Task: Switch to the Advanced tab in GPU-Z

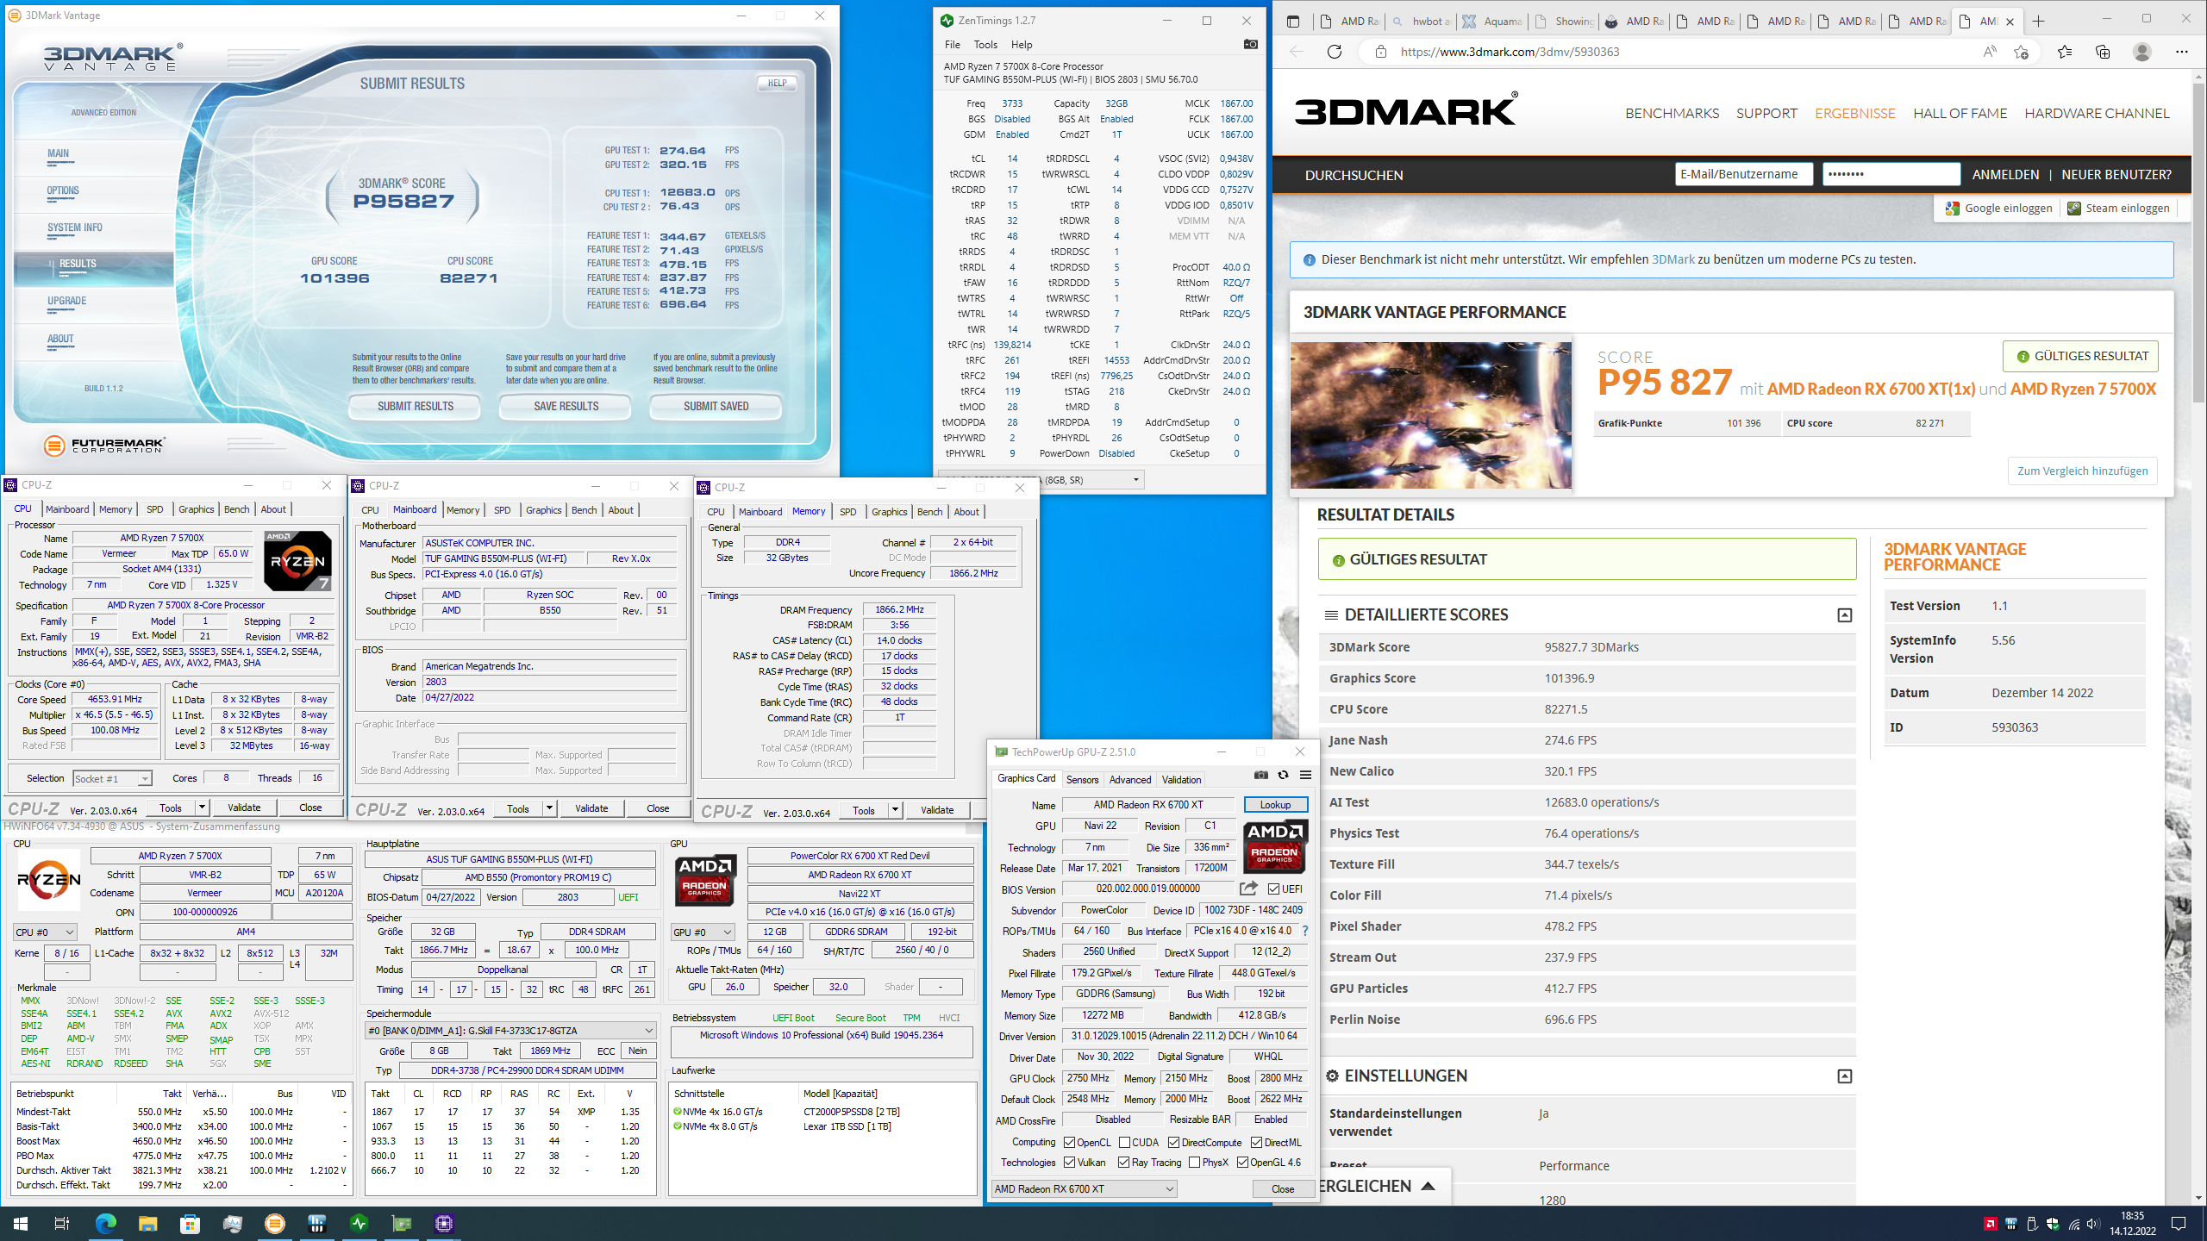Action: click(1129, 780)
